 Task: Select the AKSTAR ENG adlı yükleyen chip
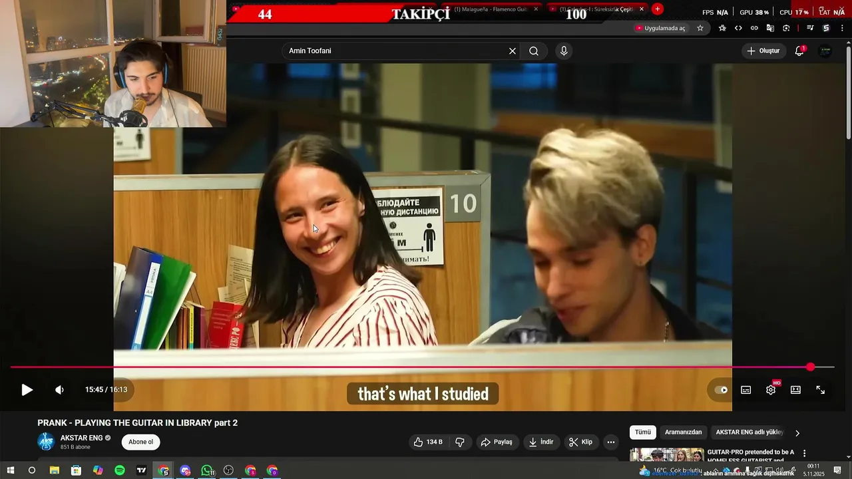tap(749, 432)
